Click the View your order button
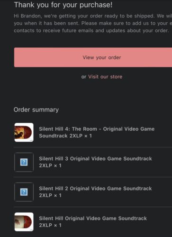 tap(93, 57)
